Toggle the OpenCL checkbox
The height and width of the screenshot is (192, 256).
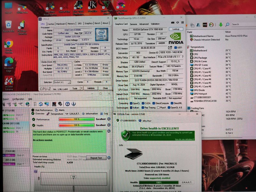click(x=131, y=103)
